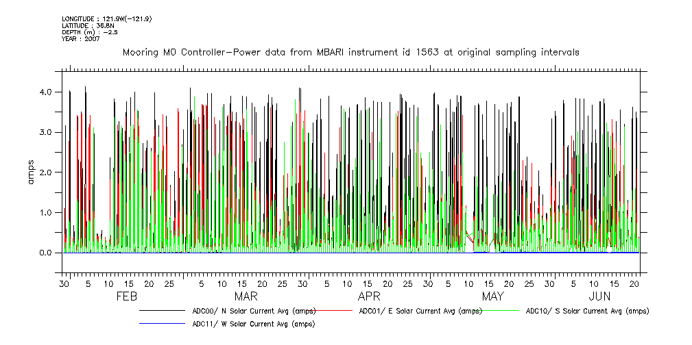Click the LONGITUDE header line

click(x=106, y=18)
